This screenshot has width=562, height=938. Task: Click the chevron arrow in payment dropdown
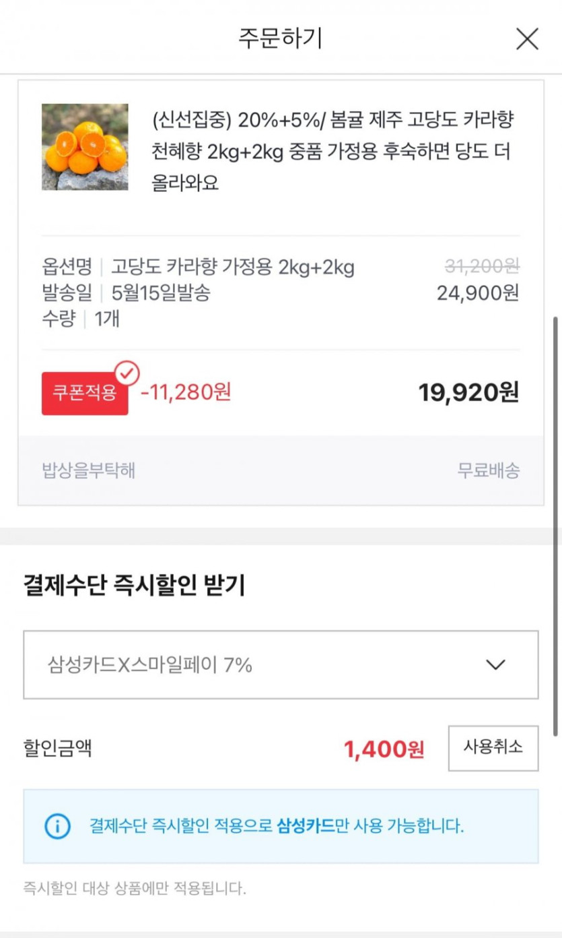(495, 665)
